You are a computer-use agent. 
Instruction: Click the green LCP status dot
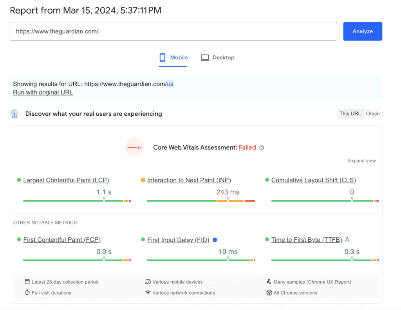[19, 180]
